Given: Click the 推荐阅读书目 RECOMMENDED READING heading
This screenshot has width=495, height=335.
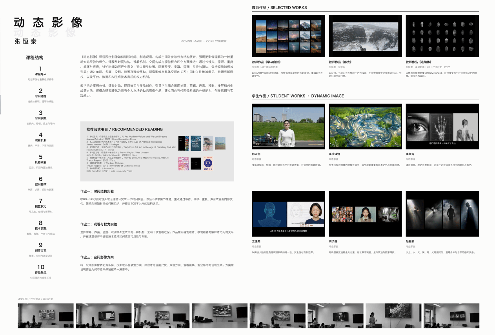Looking at the screenshot, I should tap(125, 129).
